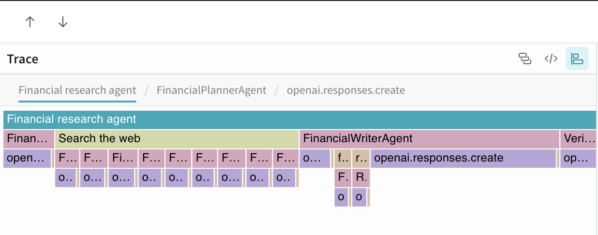Select the Fi… span under Search the web
The width and height of the screenshot is (598, 235).
[123, 159]
